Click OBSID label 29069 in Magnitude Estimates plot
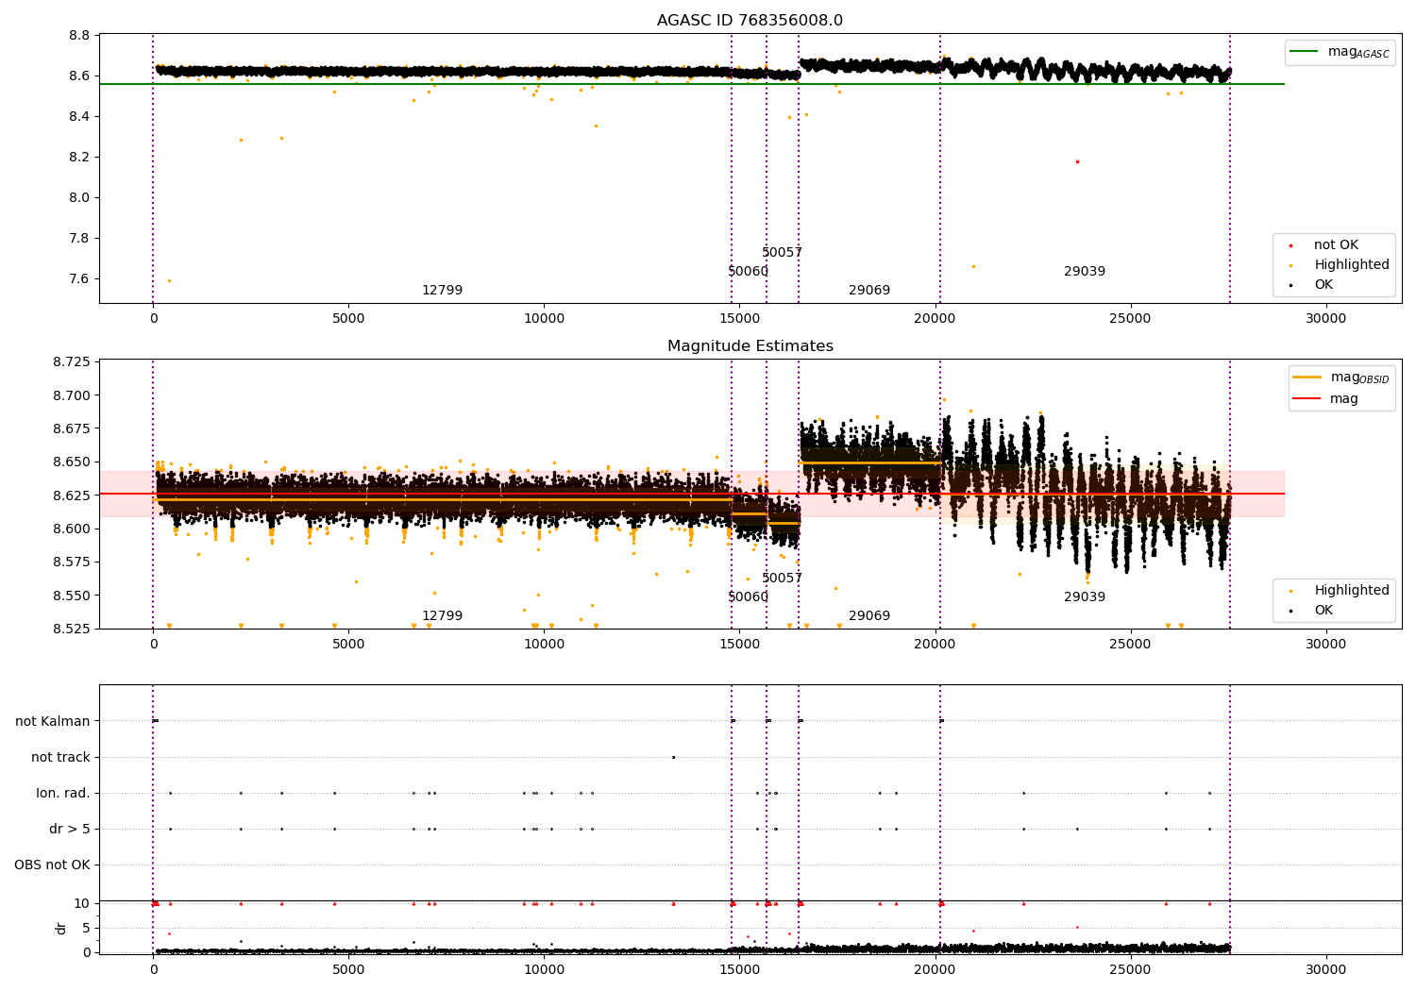This screenshot has height=991, width=1416. click(869, 616)
